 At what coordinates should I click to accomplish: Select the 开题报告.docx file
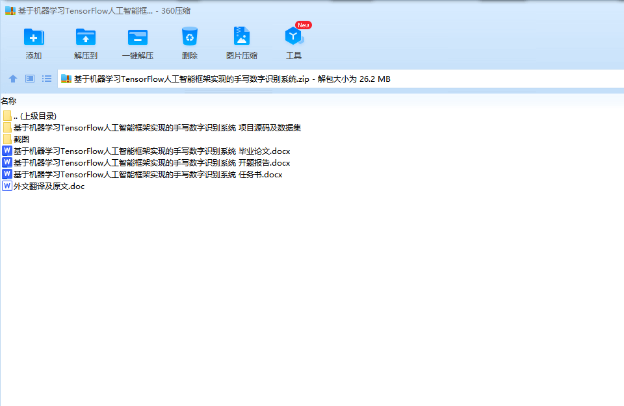[x=146, y=163]
